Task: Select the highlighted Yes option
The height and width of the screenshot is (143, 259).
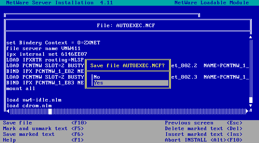Action: click(x=131, y=83)
